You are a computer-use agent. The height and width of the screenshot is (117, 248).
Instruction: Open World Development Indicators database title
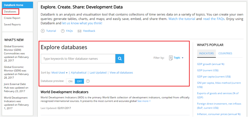[65, 92]
